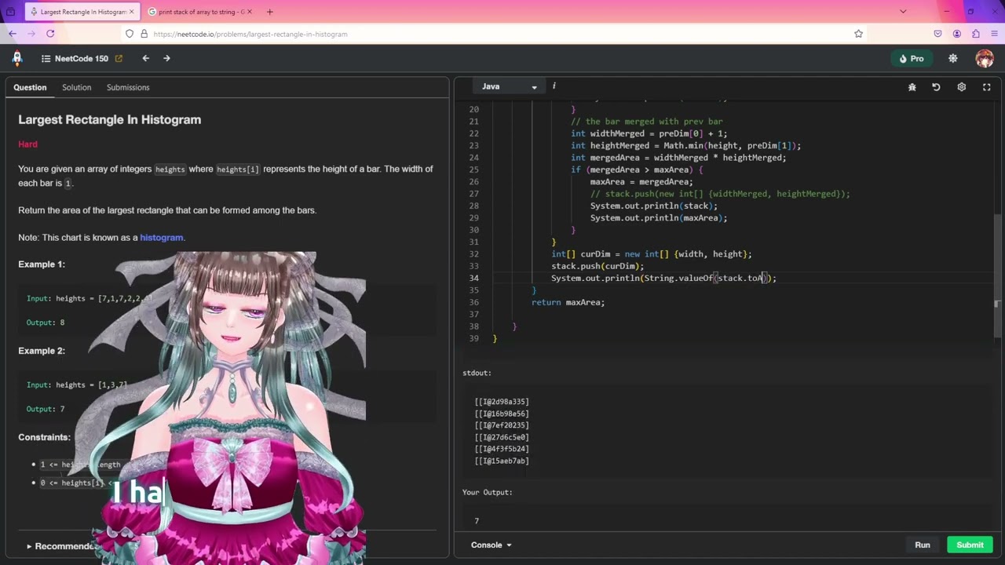1005x565 pixels.
Task: Select the print stack of array tab
Action: click(x=200, y=12)
